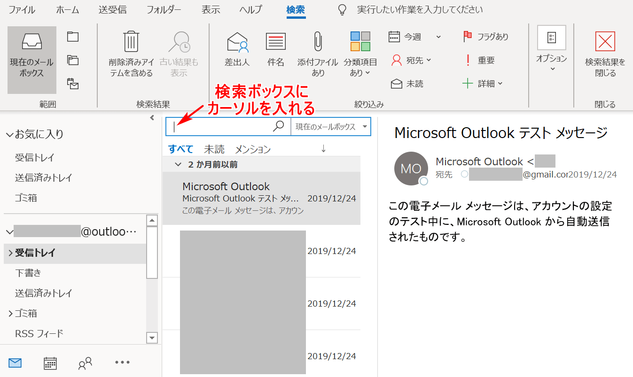Refine search by subject (件名)

click(276, 50)
